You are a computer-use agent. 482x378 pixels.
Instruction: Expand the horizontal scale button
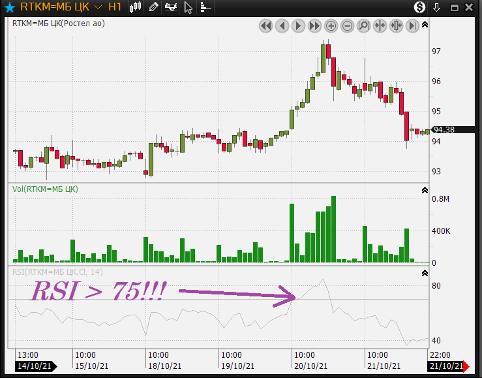coord(397,26)
